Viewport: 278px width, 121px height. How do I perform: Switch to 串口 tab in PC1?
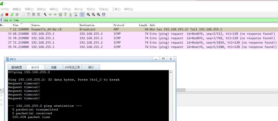click(x=91, y=67)
